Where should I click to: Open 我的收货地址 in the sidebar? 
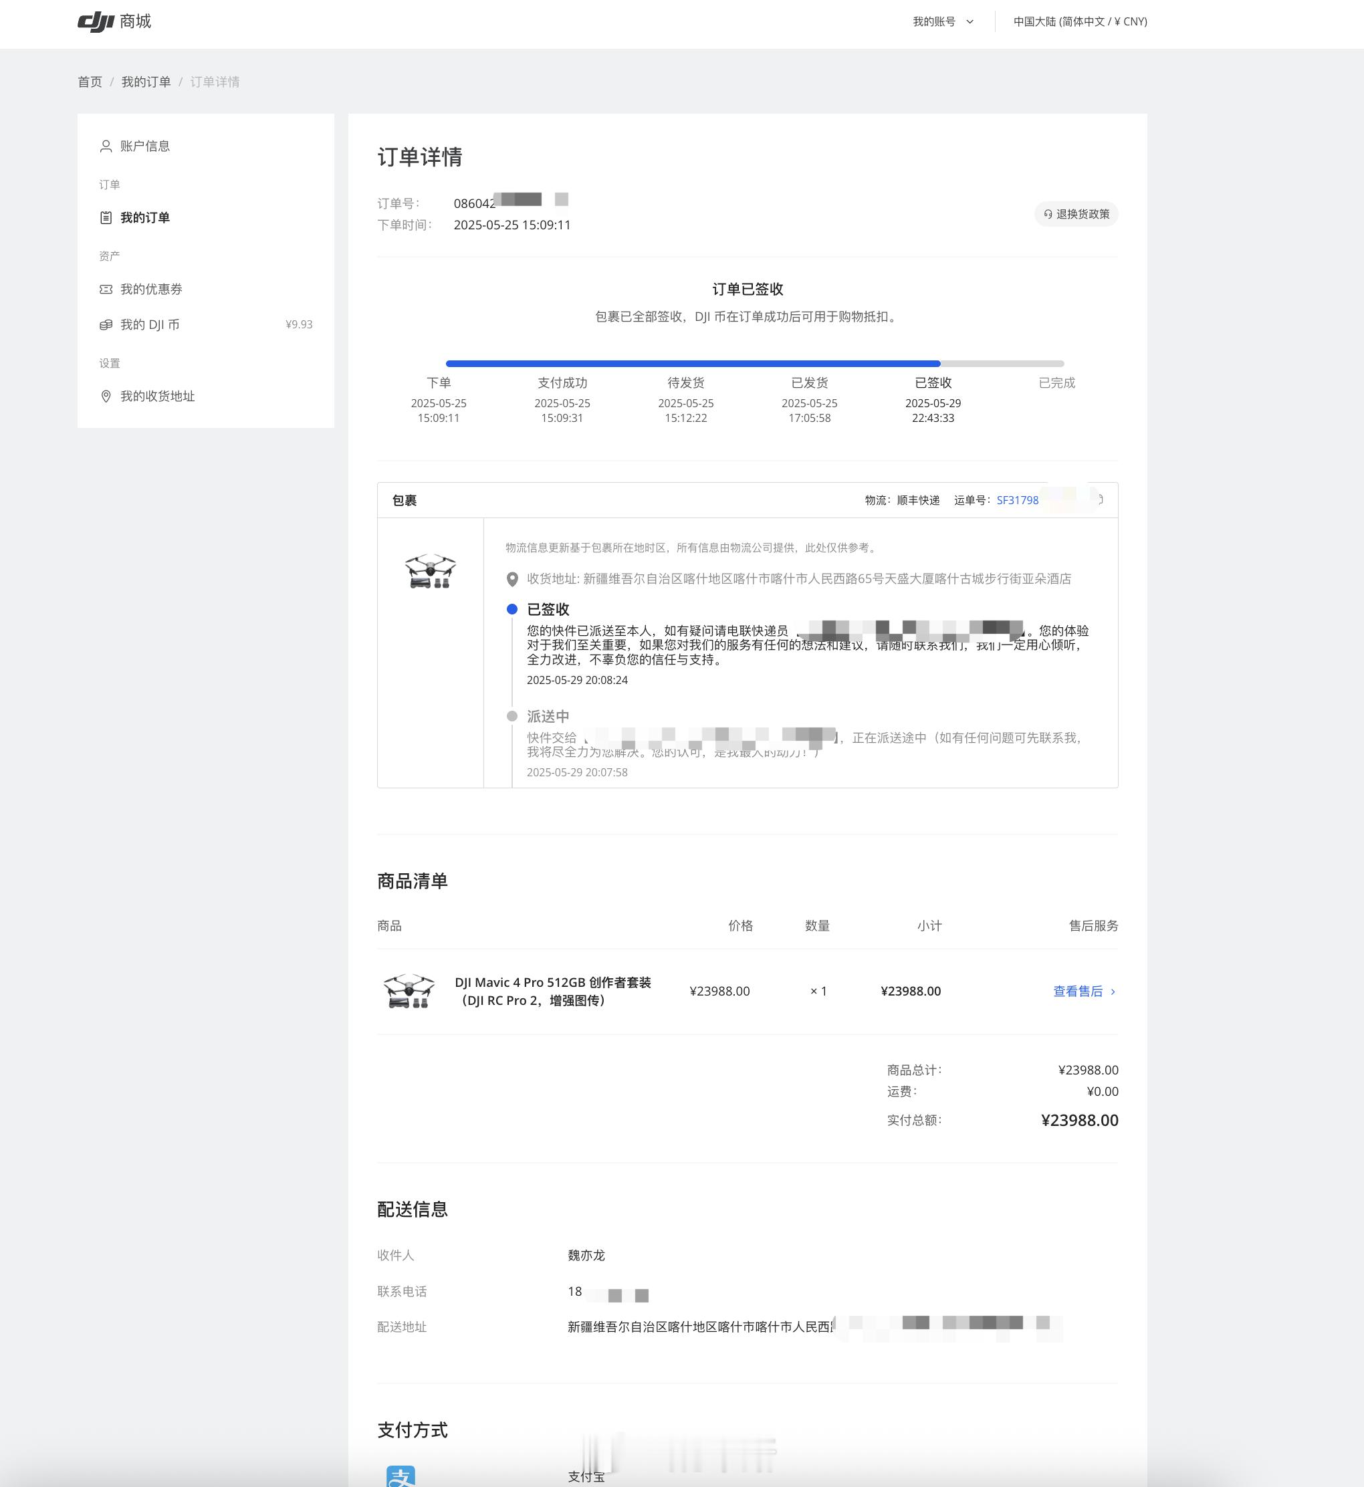coord(158,396)
